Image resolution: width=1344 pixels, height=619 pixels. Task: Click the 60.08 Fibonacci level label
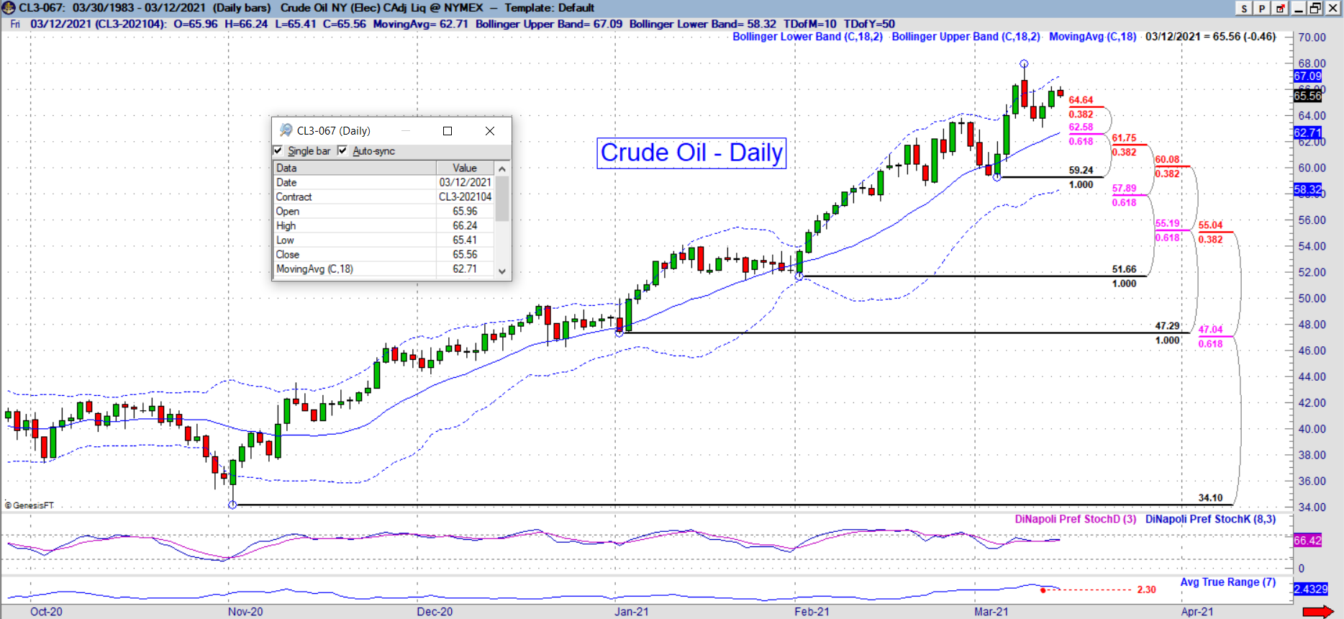pos(1167,160)
